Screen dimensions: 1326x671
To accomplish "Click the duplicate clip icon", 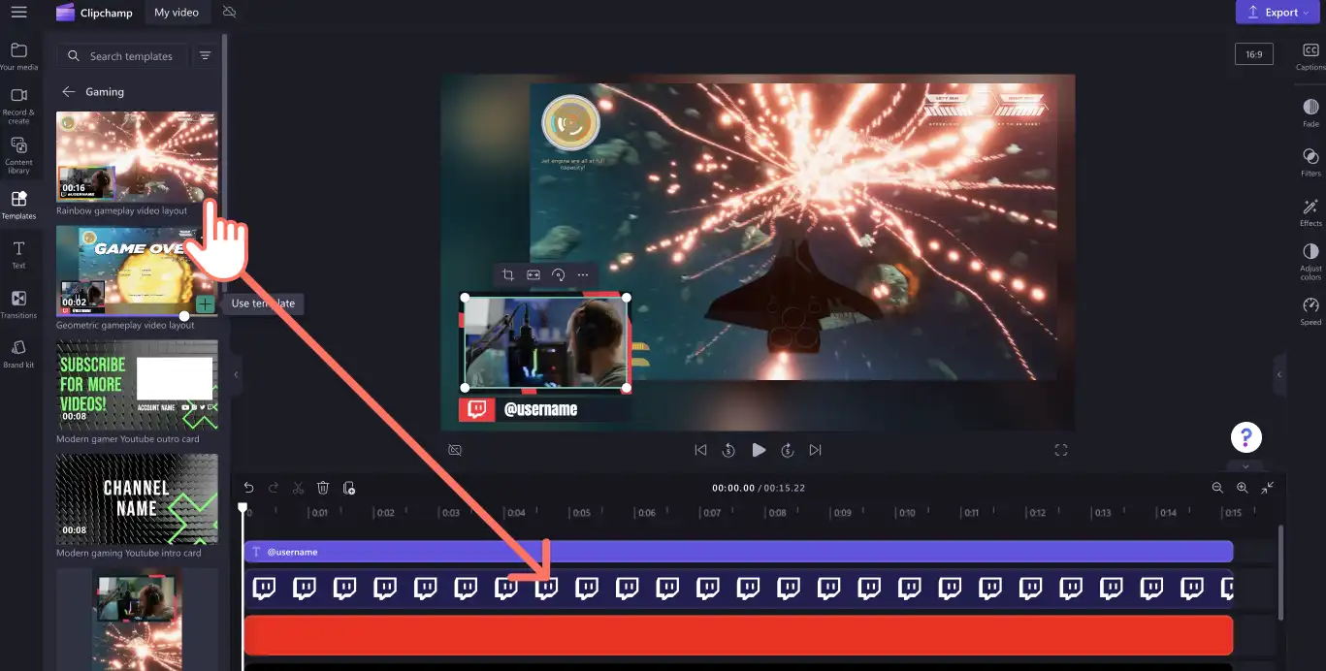I will (x=349, y=488).
